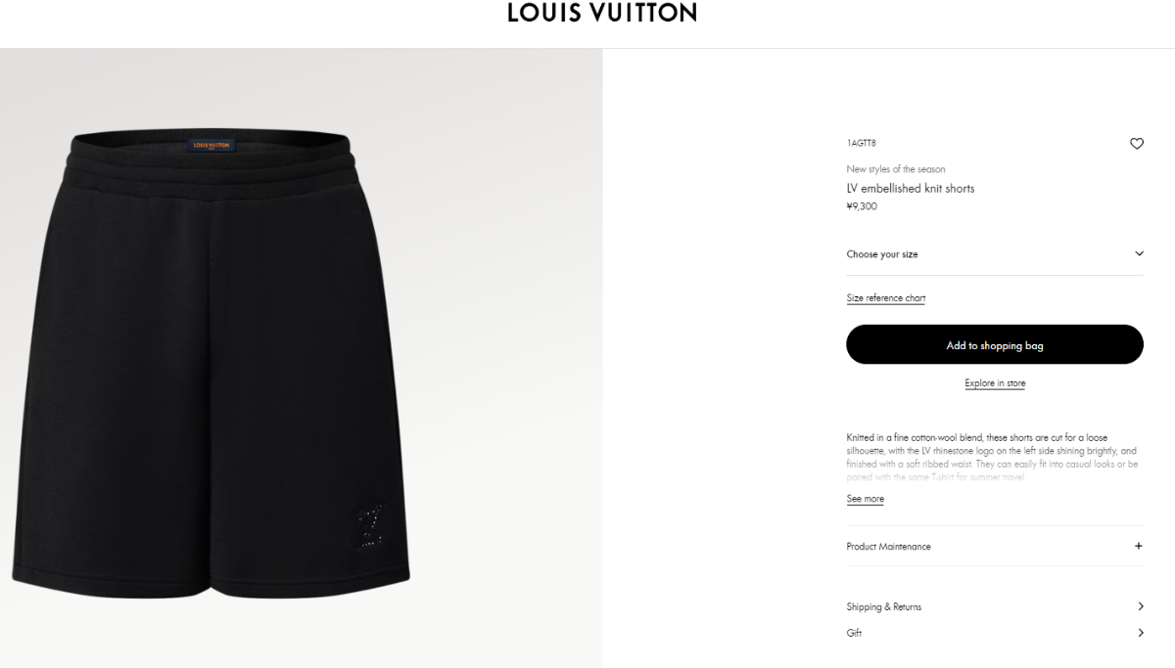This screenshot has width=1175, height=668.
Task: Click the down chevron in size selector
Action: pos(1139,253)
